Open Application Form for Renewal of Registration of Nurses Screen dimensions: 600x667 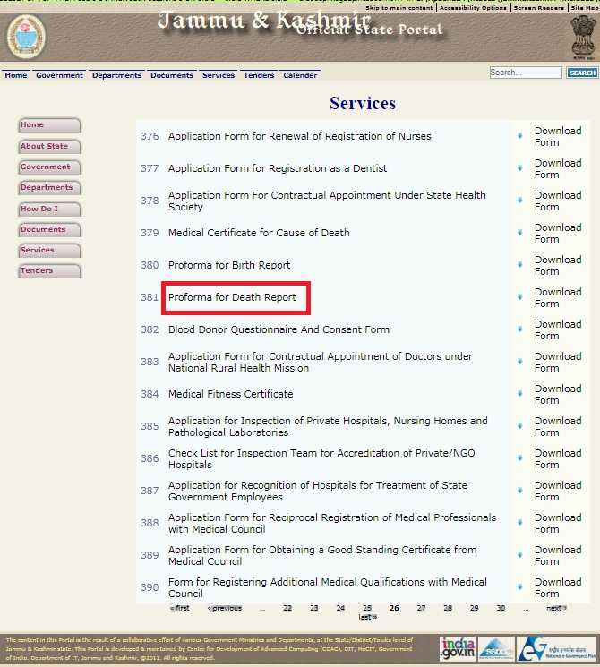point(299,136)
